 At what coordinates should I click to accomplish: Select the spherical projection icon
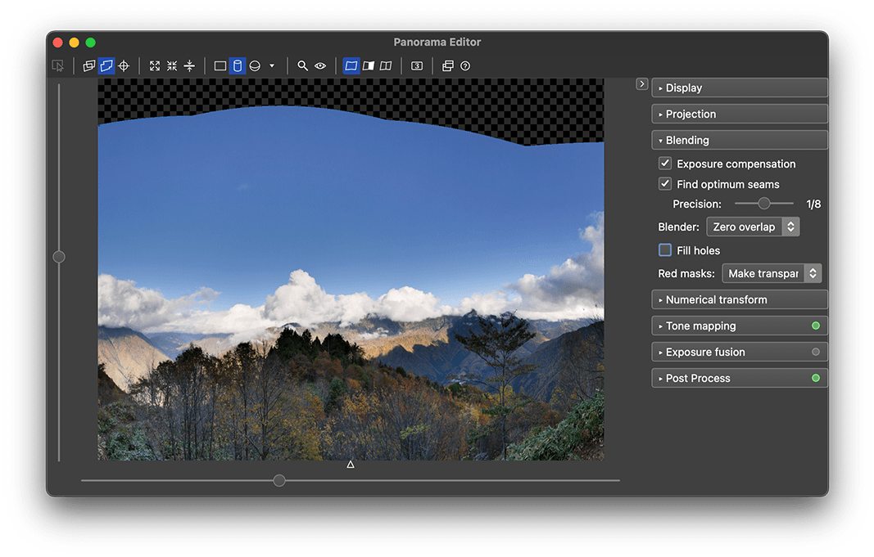255,66
